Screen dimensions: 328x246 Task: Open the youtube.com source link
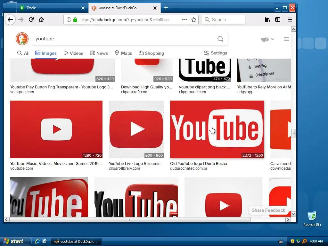(21, 168)
